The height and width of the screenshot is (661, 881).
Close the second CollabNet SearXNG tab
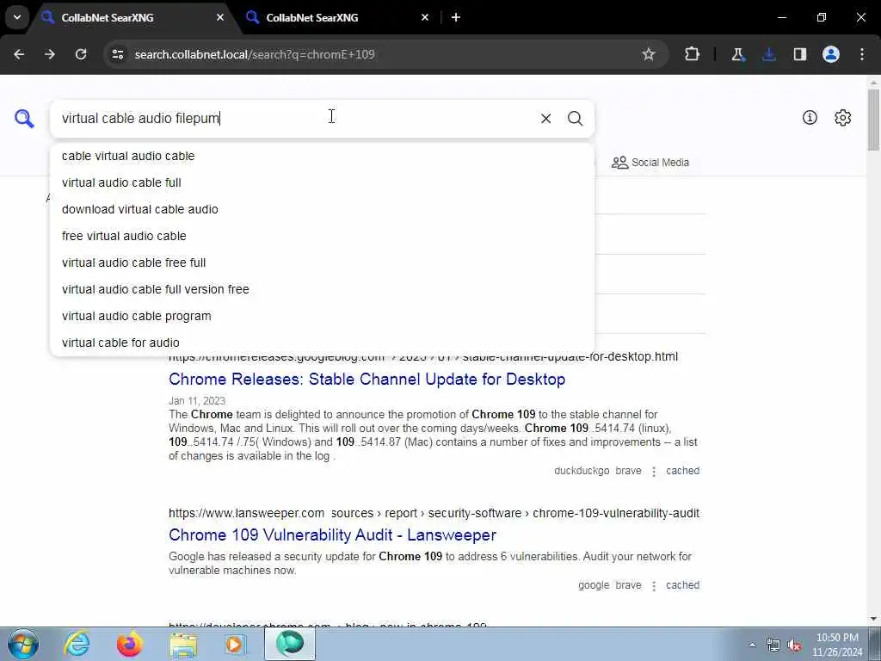pos(425,17)
